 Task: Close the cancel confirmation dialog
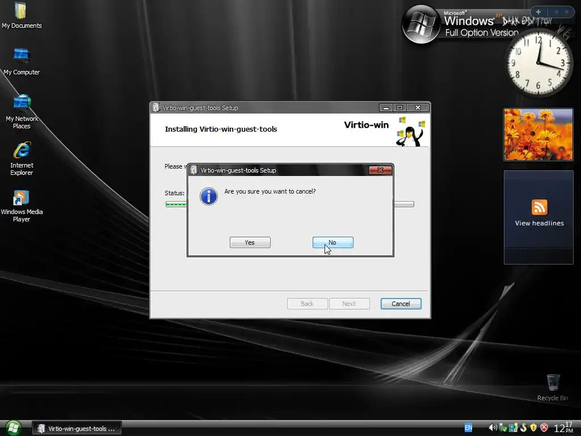pyautogui.click(x=380, y=170)
